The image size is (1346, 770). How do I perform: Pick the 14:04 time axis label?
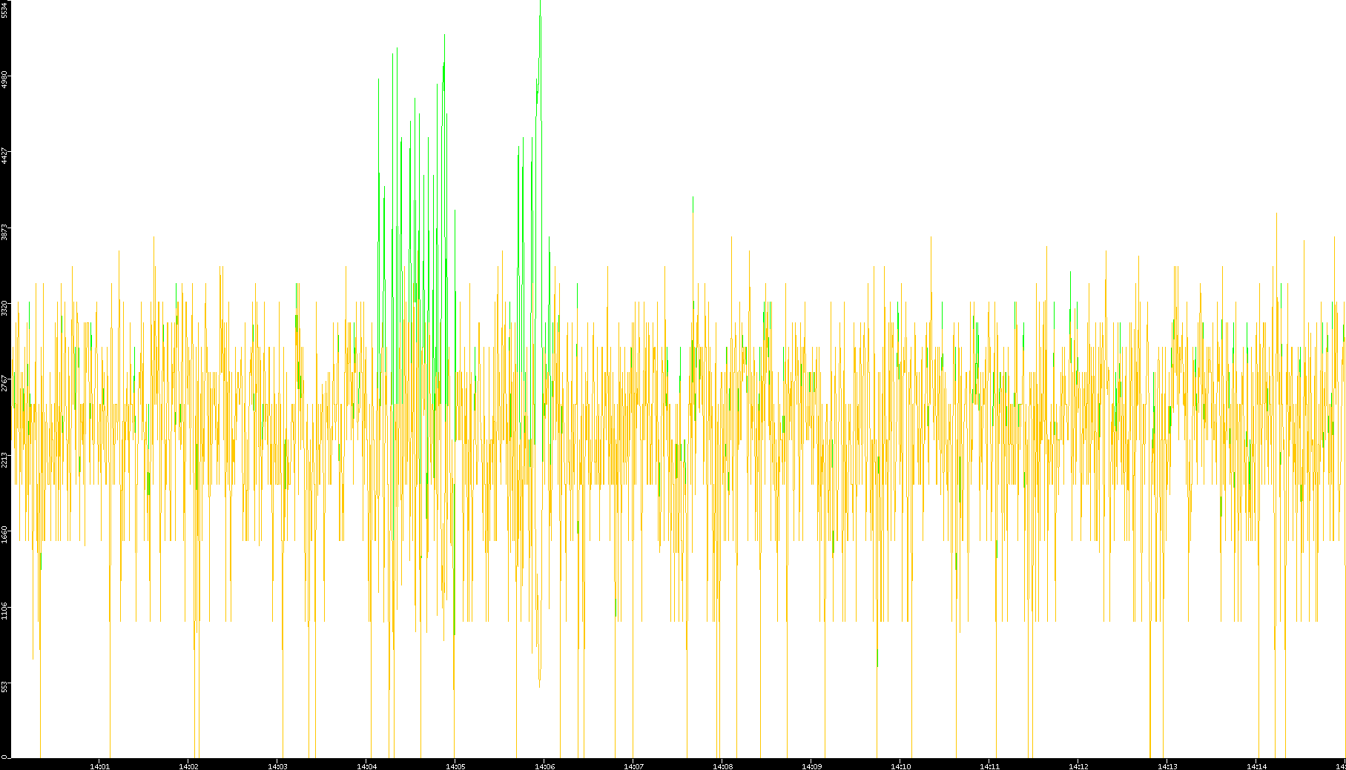point(366,766)
